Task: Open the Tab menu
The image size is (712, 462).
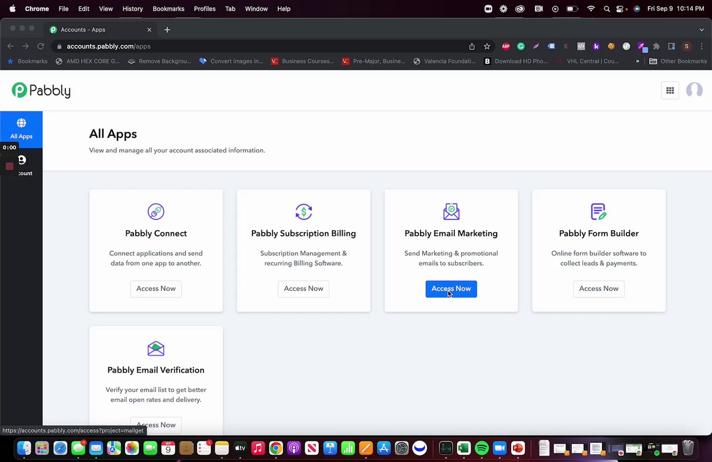Action: point(230,9)
